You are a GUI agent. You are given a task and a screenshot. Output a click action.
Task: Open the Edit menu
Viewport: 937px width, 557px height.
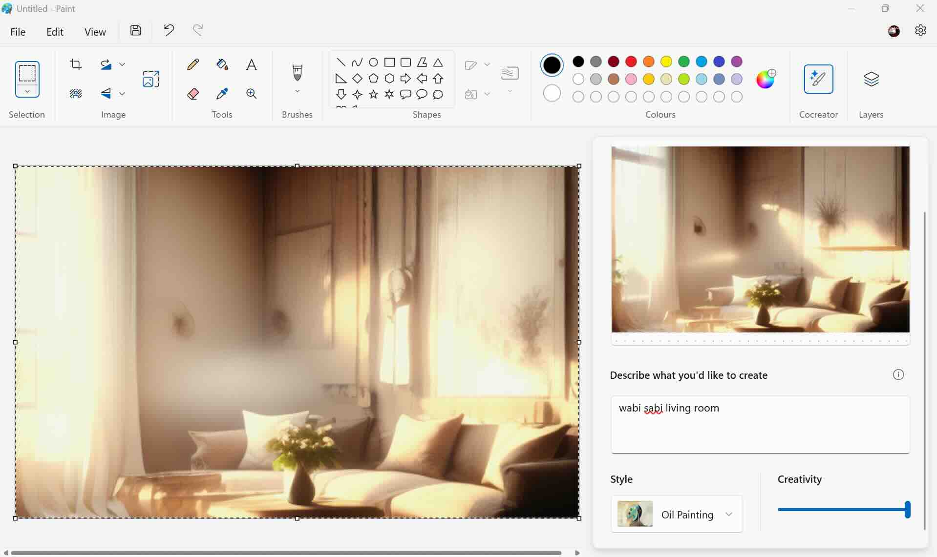tap(55, 32)
